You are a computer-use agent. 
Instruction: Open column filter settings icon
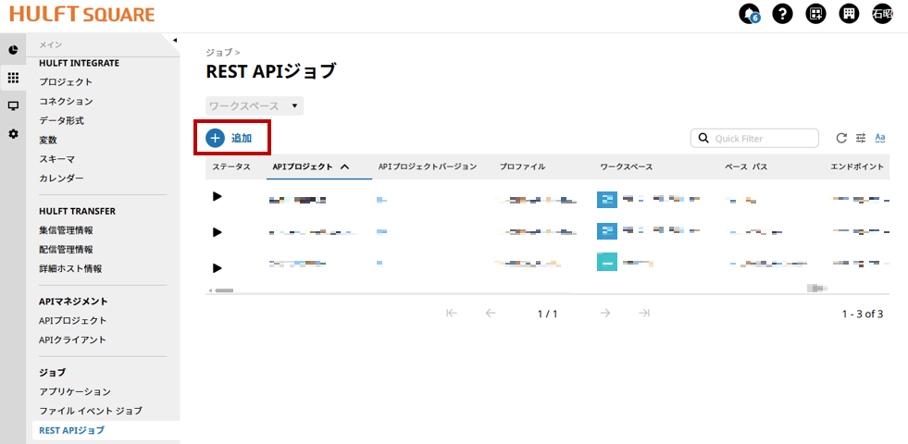[x=861, y=139]
